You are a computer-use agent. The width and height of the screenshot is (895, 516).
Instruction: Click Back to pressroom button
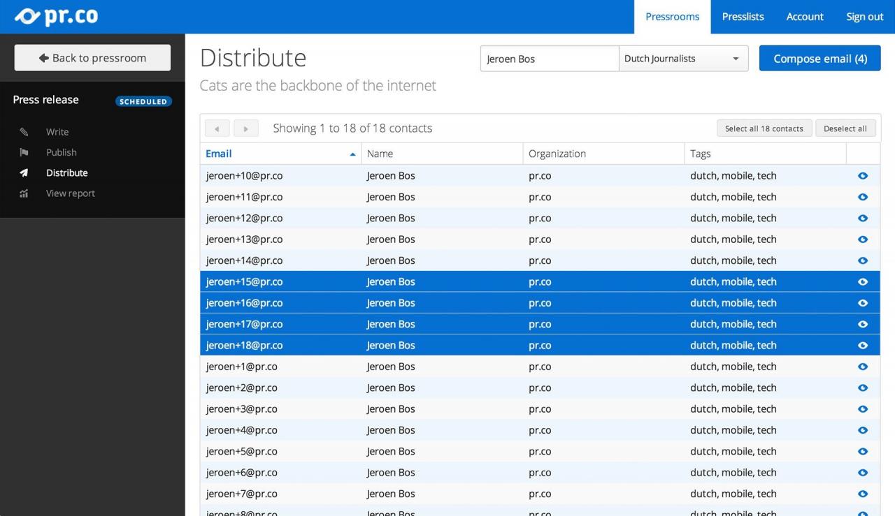[92, 58]
